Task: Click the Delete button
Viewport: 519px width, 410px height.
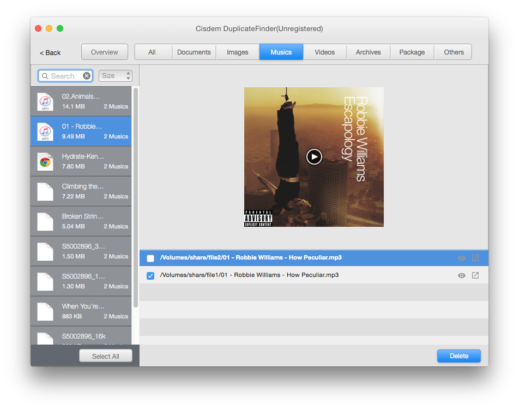Action: tap(459, 356)
